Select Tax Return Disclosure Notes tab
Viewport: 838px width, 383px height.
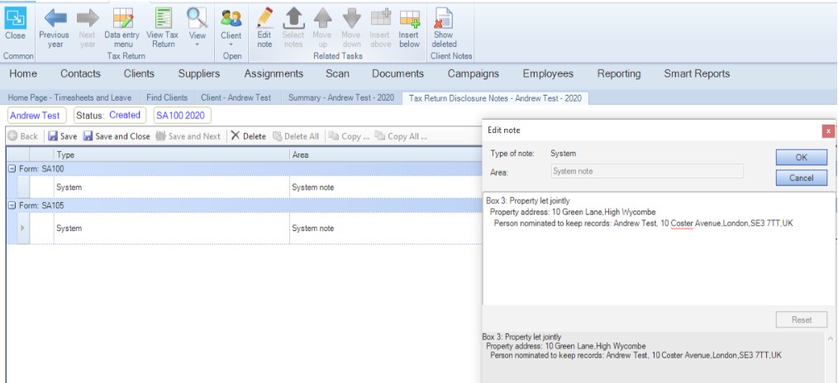[495, 98]
